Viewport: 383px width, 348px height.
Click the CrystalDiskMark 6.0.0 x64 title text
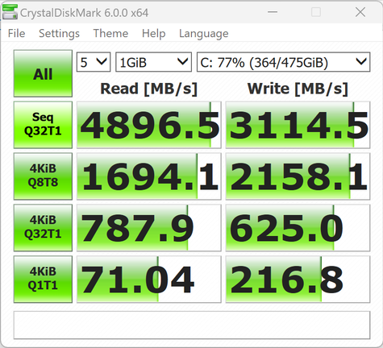click(84, 13)
